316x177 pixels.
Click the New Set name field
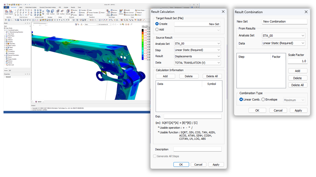tap(285, 22)
